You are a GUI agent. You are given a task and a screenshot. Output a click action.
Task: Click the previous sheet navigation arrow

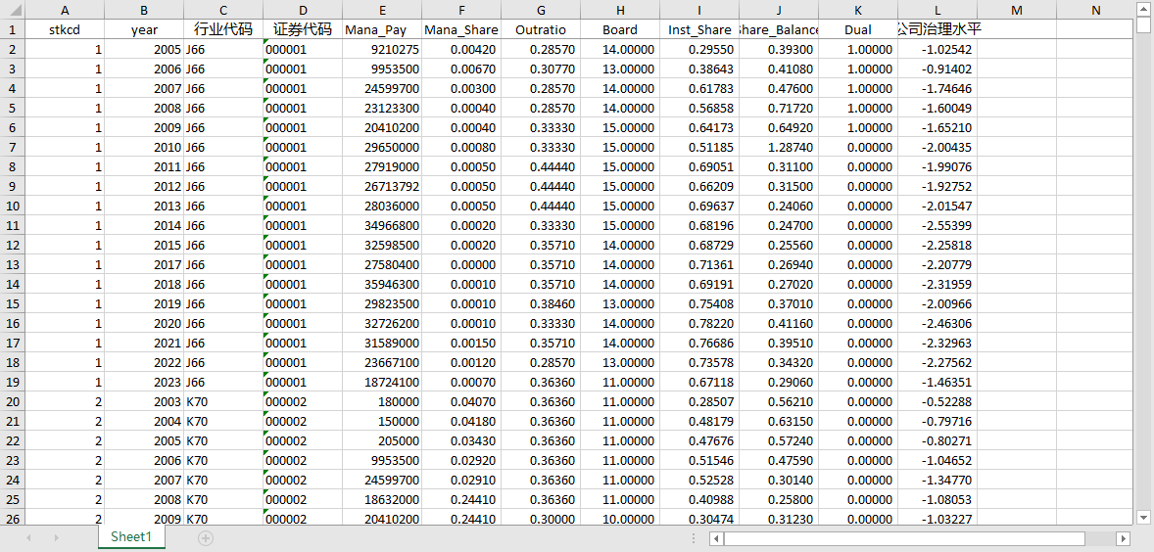click(x=28, y=538)
